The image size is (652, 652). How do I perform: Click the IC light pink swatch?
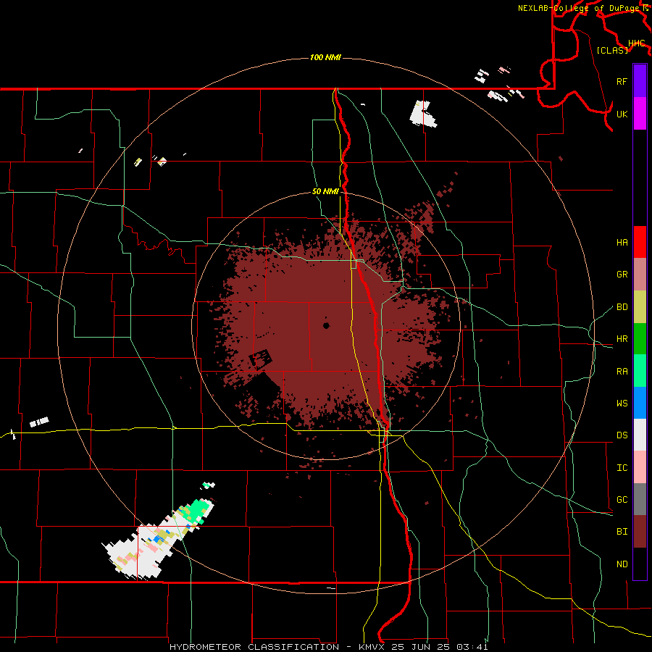640,467
